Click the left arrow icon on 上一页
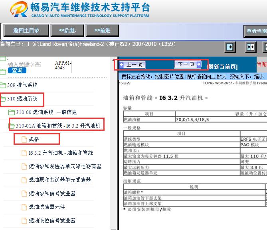The image size is (267, 230). pyautogui.click(x=121, y=65)
